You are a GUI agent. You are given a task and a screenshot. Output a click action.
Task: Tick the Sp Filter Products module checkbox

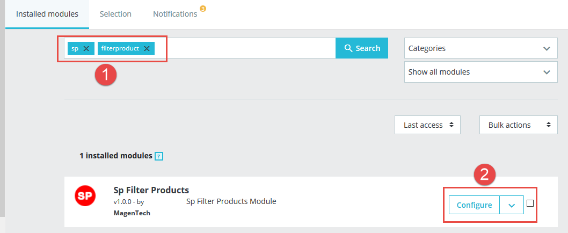coord(530,203)
